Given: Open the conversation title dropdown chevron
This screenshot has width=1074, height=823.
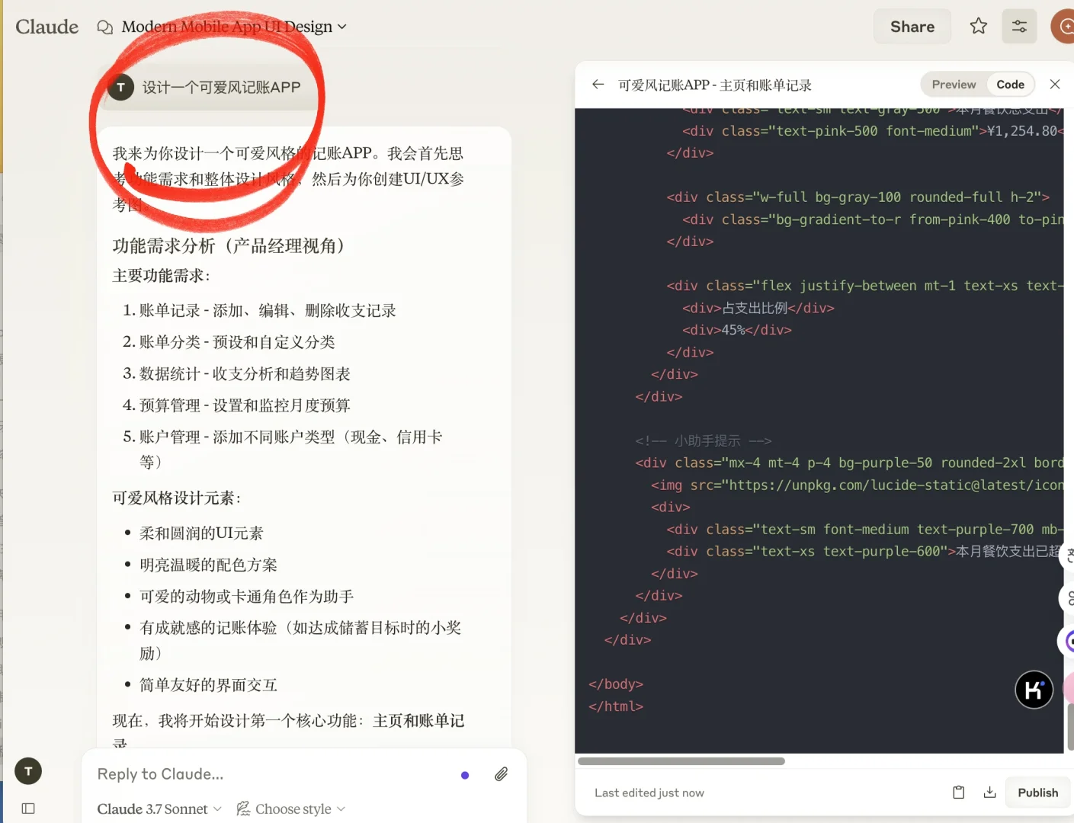Looking at the screenshot, I should point(341,26).
